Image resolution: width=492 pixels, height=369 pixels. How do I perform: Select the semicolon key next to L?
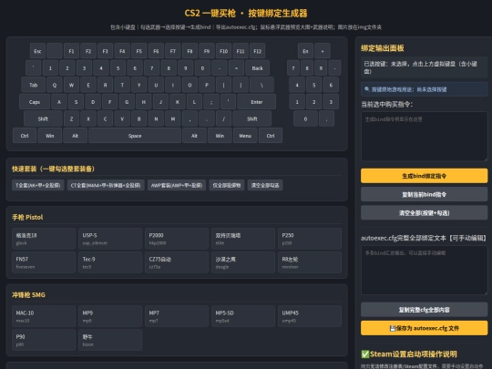click(211, 102)
